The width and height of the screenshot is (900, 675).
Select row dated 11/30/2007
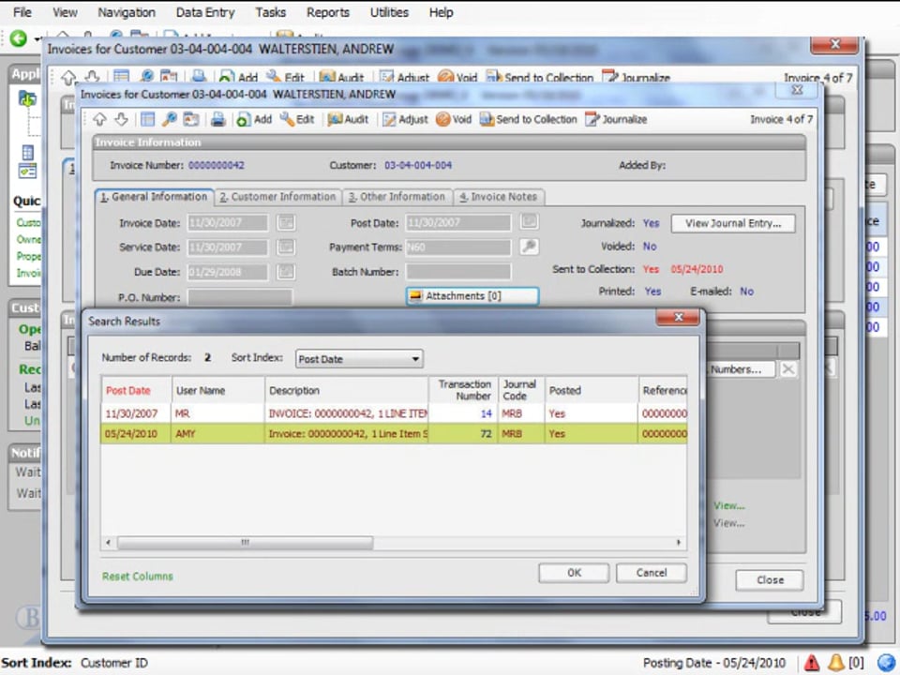(x=394, y=413)
